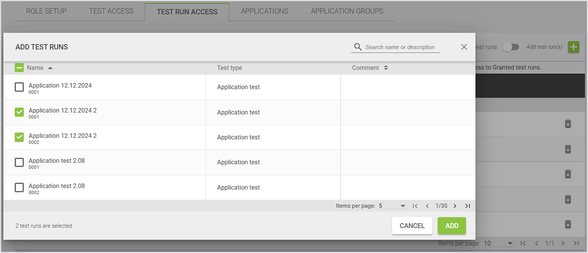Click the green plus Add test run icon
This screenshot has width=588, height=253.
click(x=574, y=47)
